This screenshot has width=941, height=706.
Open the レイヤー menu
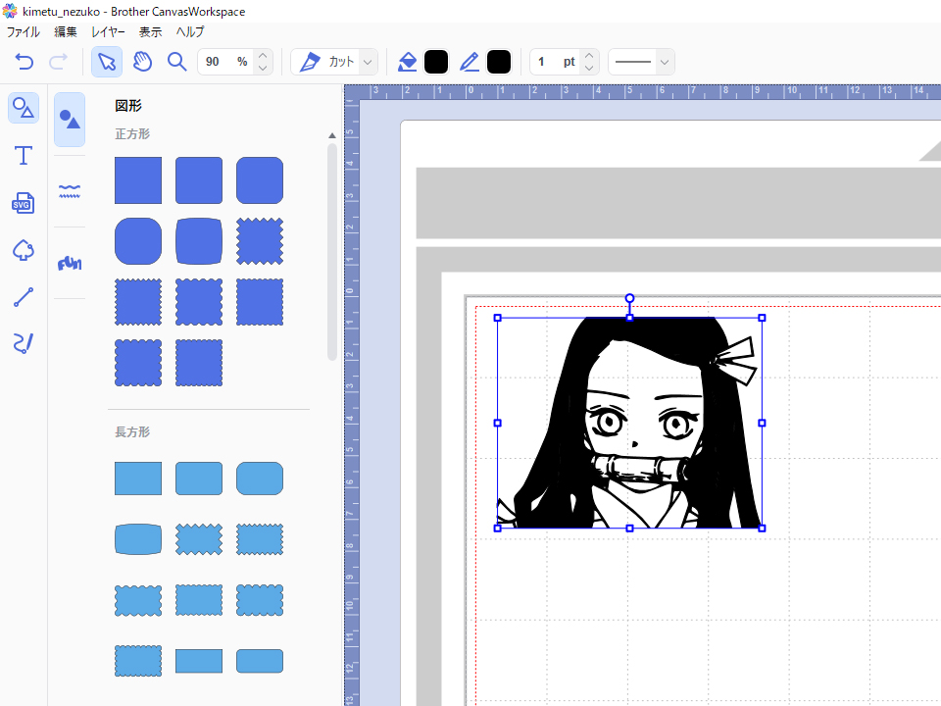[108, 31]
